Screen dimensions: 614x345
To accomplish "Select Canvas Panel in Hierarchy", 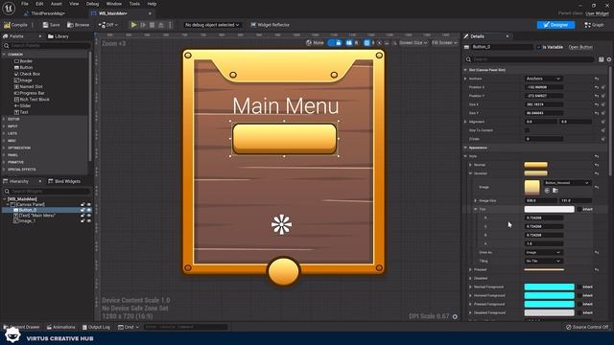I will pyautogui.click(x=31, y=204).
